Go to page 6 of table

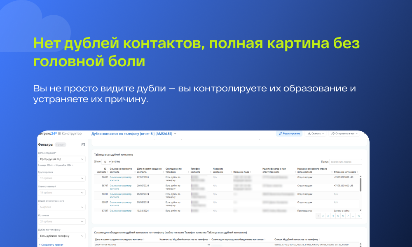click(x=343, y=216)
